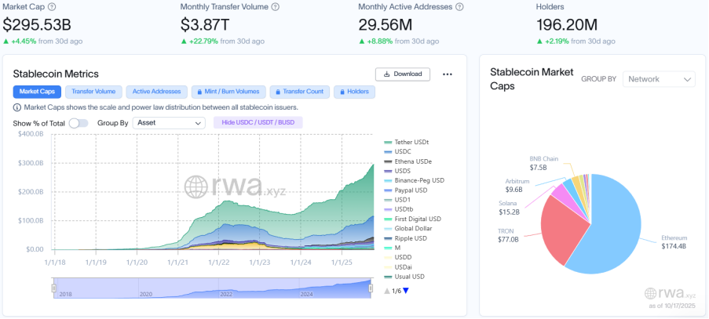Open the Group By Asset dropdown
Image resolution: width=709 pixels, height=319 pixels.
(169, 123)
